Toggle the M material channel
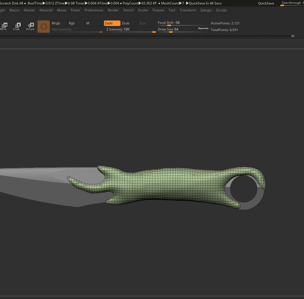The height and width of the screenshot is (299, 304). (93, 23)
